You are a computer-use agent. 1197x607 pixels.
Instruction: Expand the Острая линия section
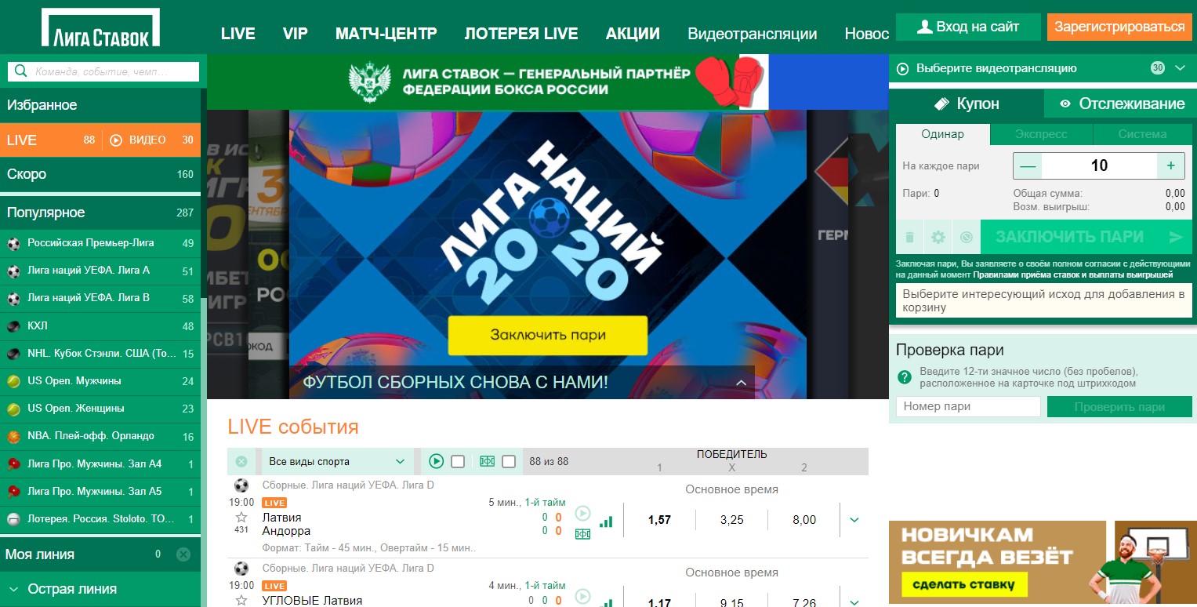(100, 589)
